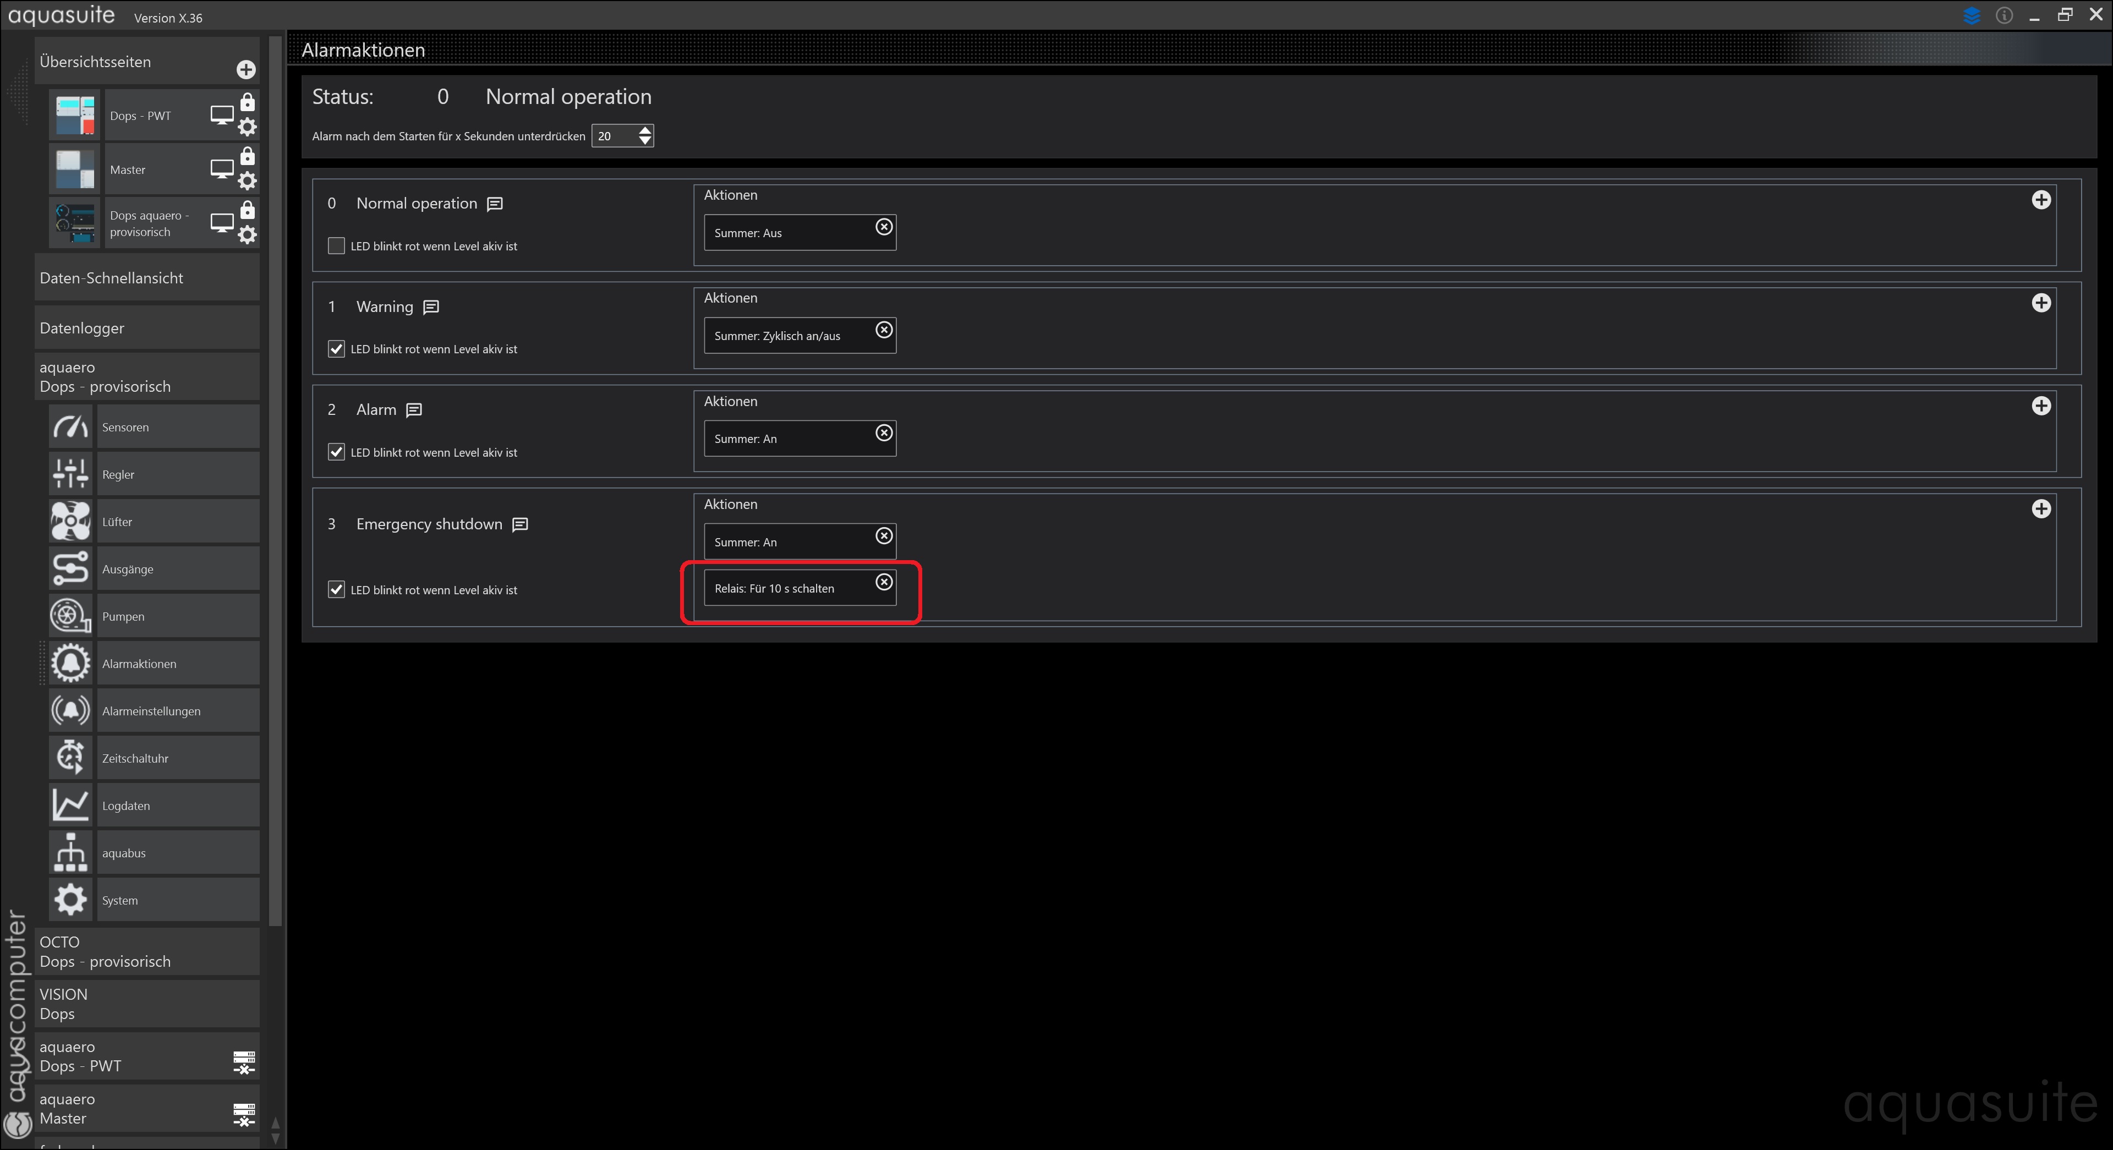2113x1150 pixels.
Task: Open Alarmeinstellungen menu entry
Action: (x=151, y=711)
